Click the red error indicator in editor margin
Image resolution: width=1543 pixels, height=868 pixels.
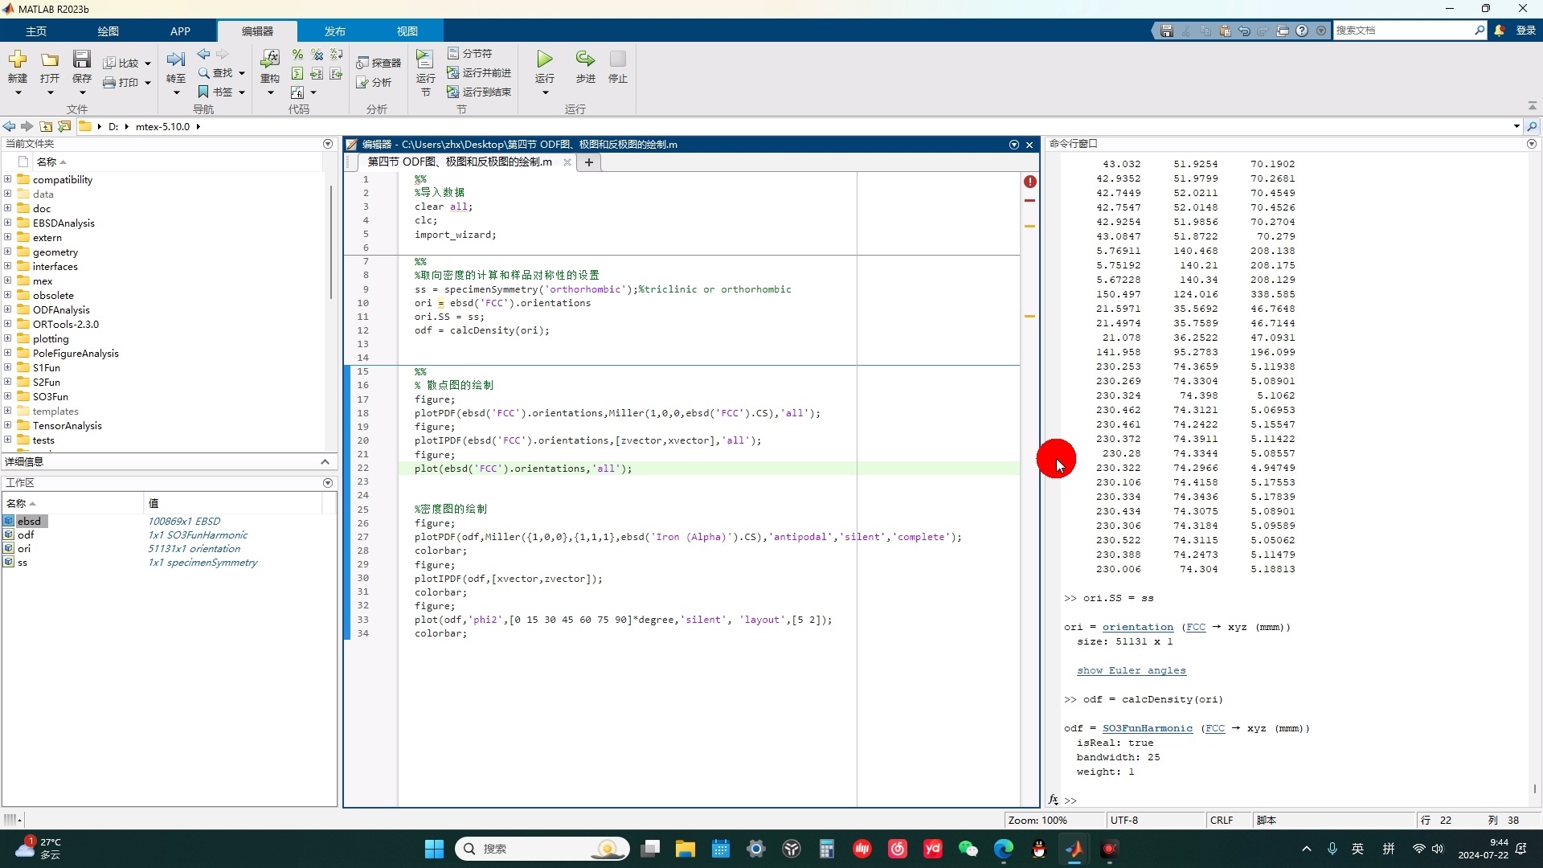1030,182
